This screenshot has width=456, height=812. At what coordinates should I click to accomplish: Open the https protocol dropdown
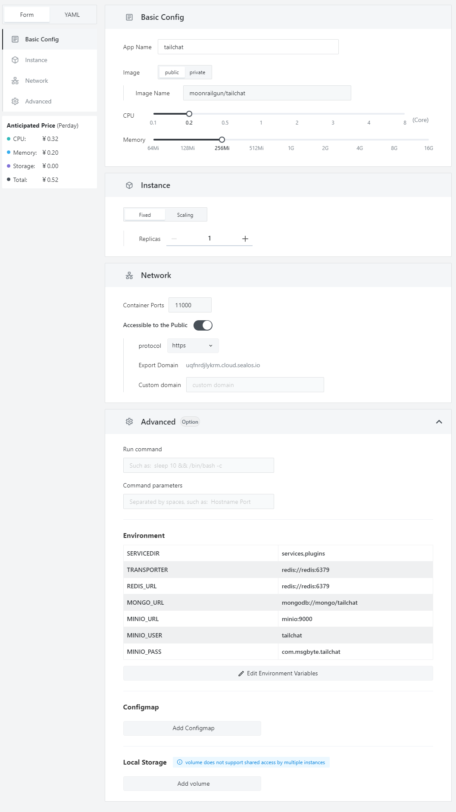(193, 346)
